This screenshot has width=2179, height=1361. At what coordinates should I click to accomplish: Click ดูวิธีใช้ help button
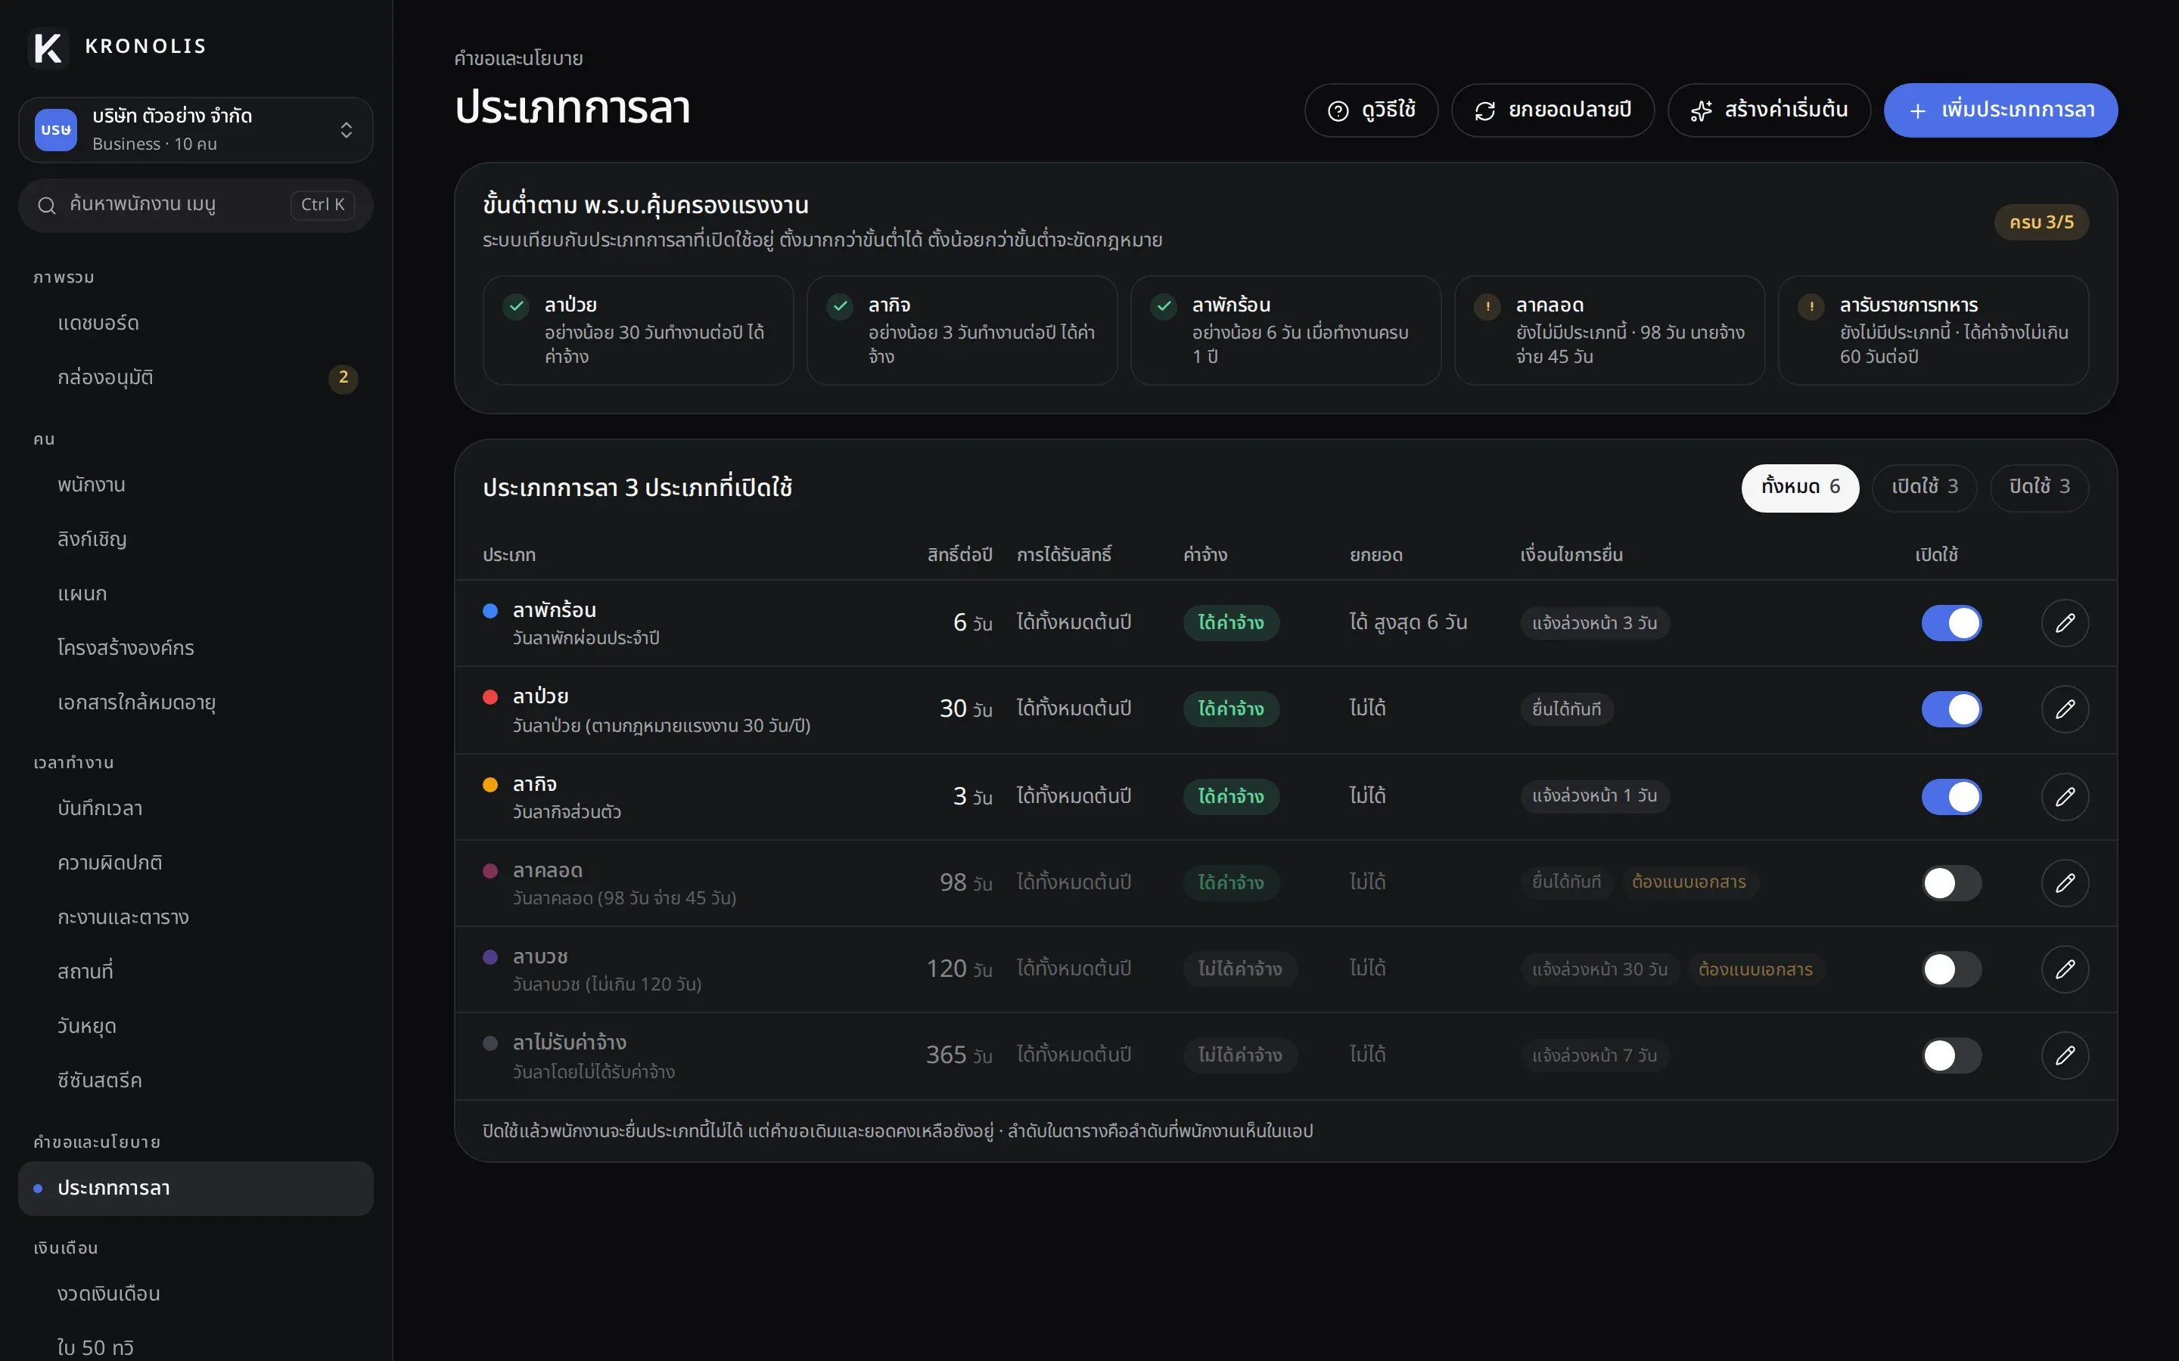1370,110
